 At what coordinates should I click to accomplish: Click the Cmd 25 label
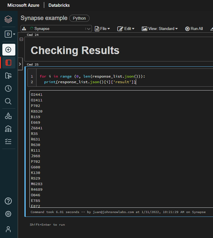point(33,65)
